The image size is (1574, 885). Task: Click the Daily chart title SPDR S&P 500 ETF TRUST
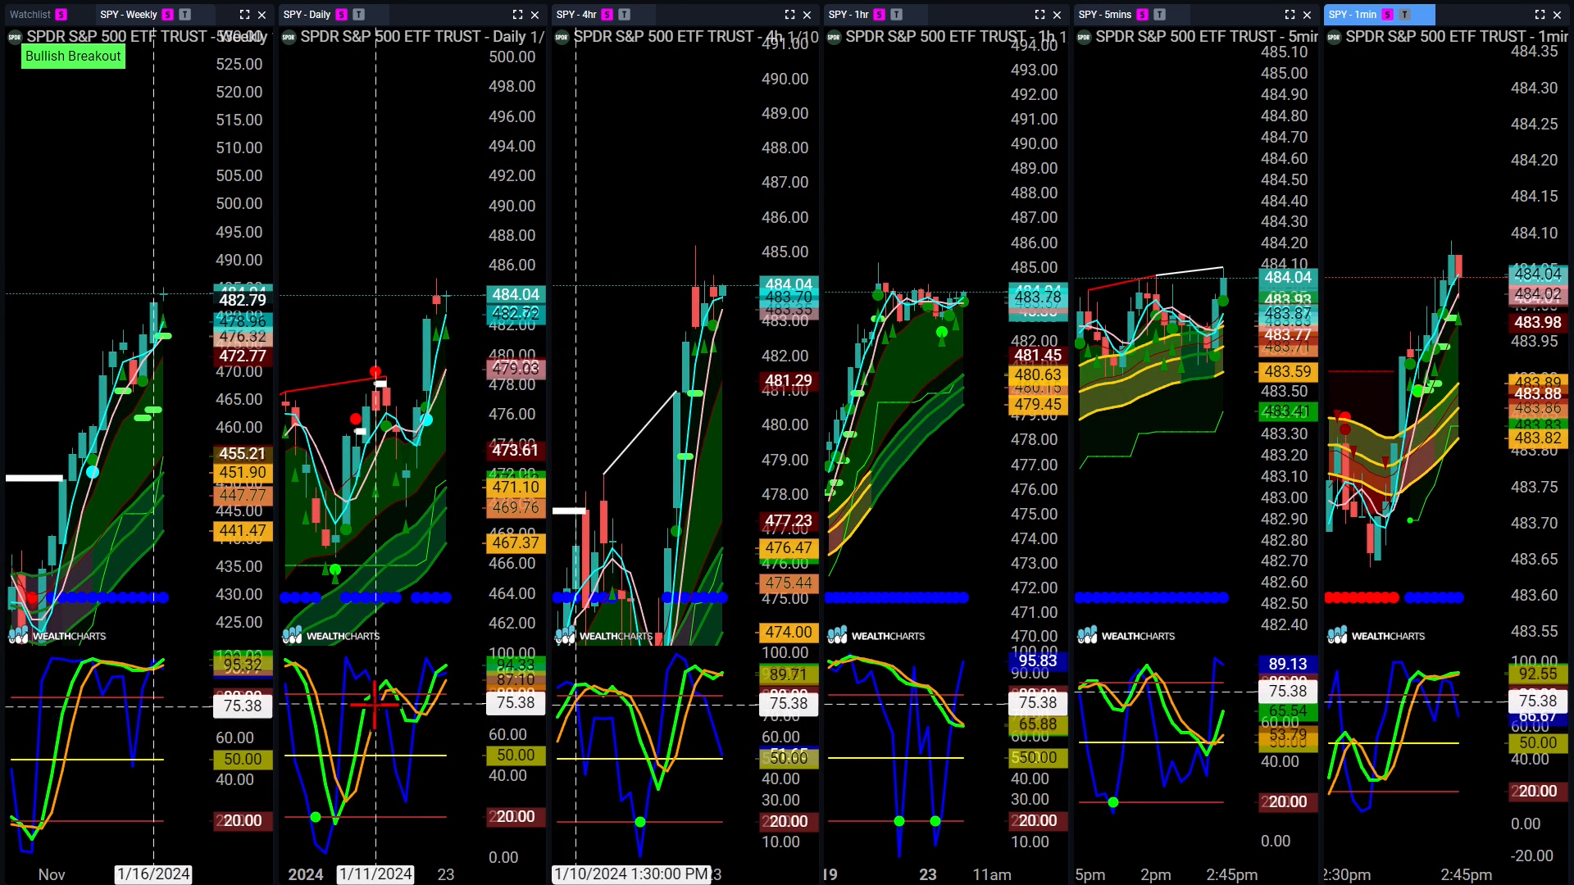tap(391, 37)
